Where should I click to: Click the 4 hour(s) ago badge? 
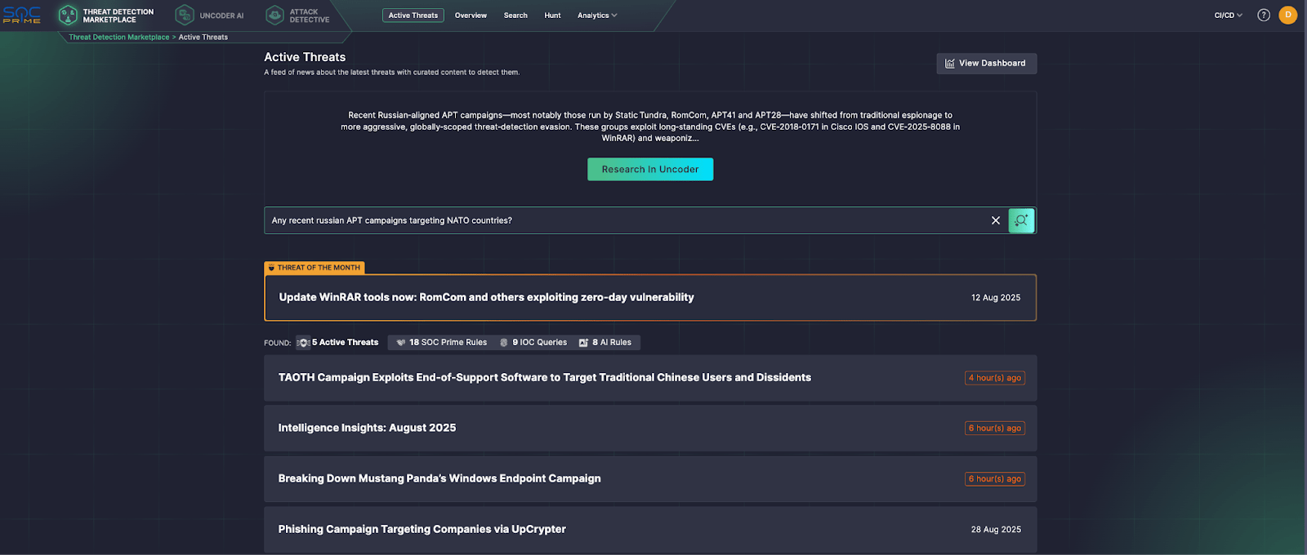pyautogui.click(x=995, y=378)
